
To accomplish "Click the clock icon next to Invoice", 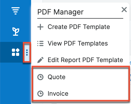I will 40,94.
